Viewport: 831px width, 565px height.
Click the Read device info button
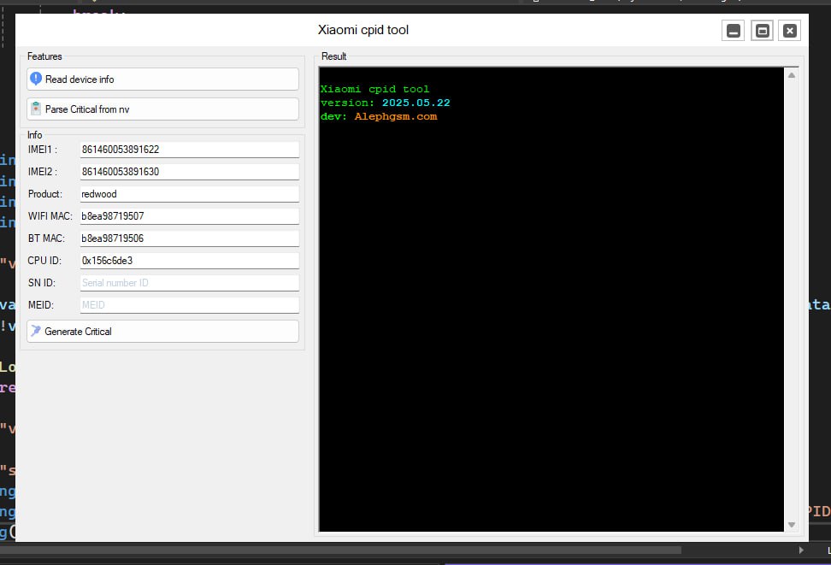click(162, 79)
